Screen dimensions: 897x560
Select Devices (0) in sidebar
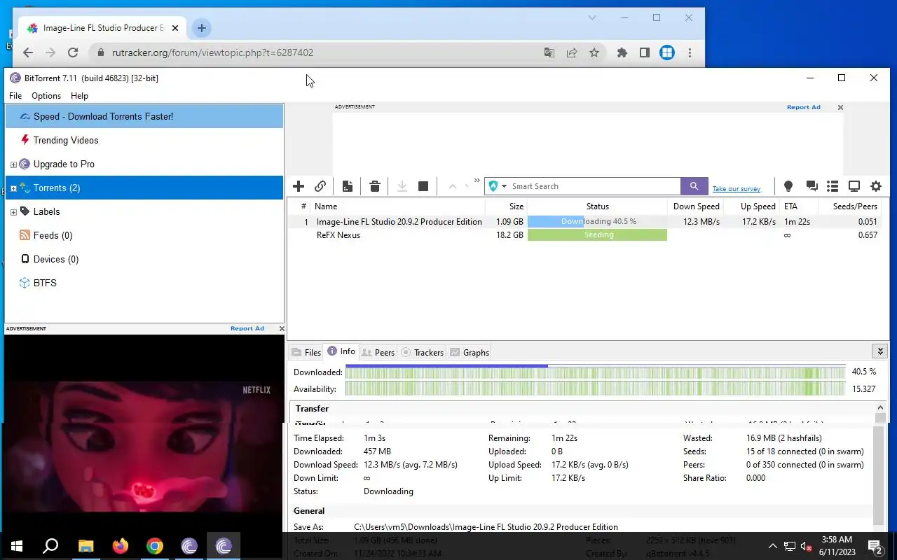tap(144, 259)
